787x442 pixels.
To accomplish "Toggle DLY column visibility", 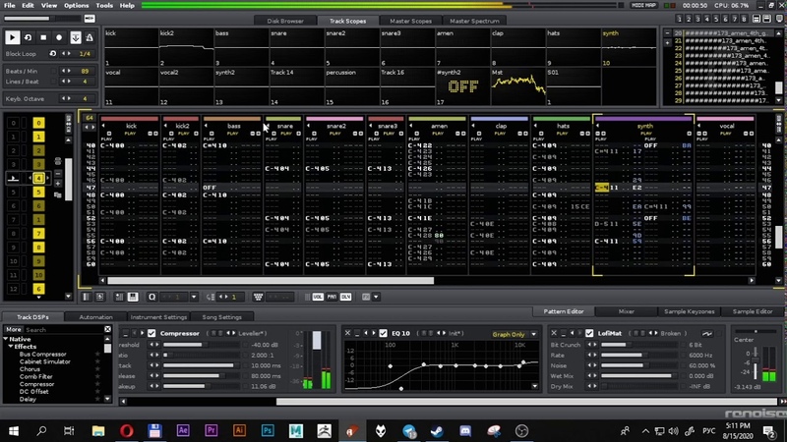I will point(346,298).
